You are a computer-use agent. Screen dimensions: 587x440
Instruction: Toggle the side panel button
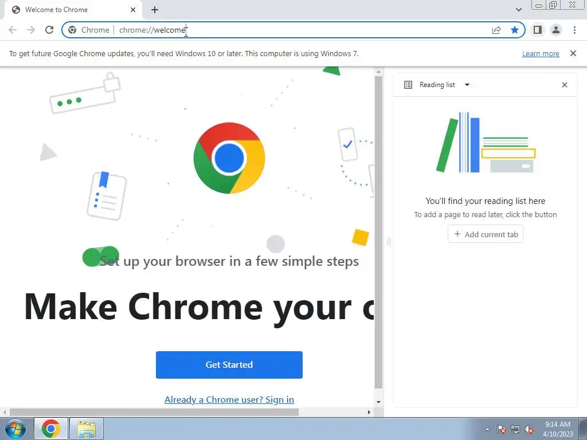point(538,30)
